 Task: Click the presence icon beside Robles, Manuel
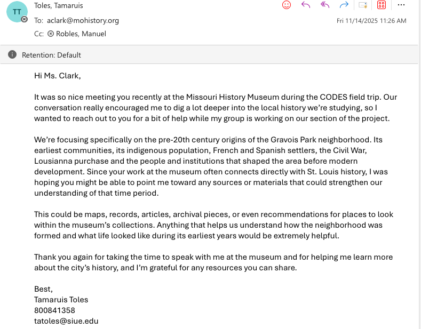[x=51, y=34]
